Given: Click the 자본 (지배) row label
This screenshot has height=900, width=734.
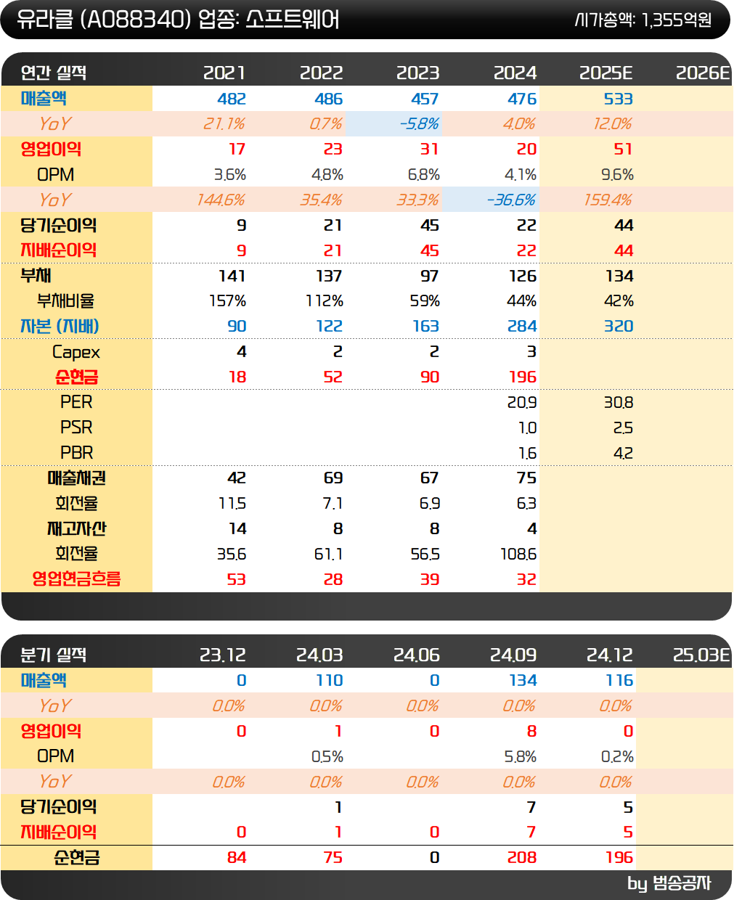Looking at the screenshot, I should click(60, 327).
